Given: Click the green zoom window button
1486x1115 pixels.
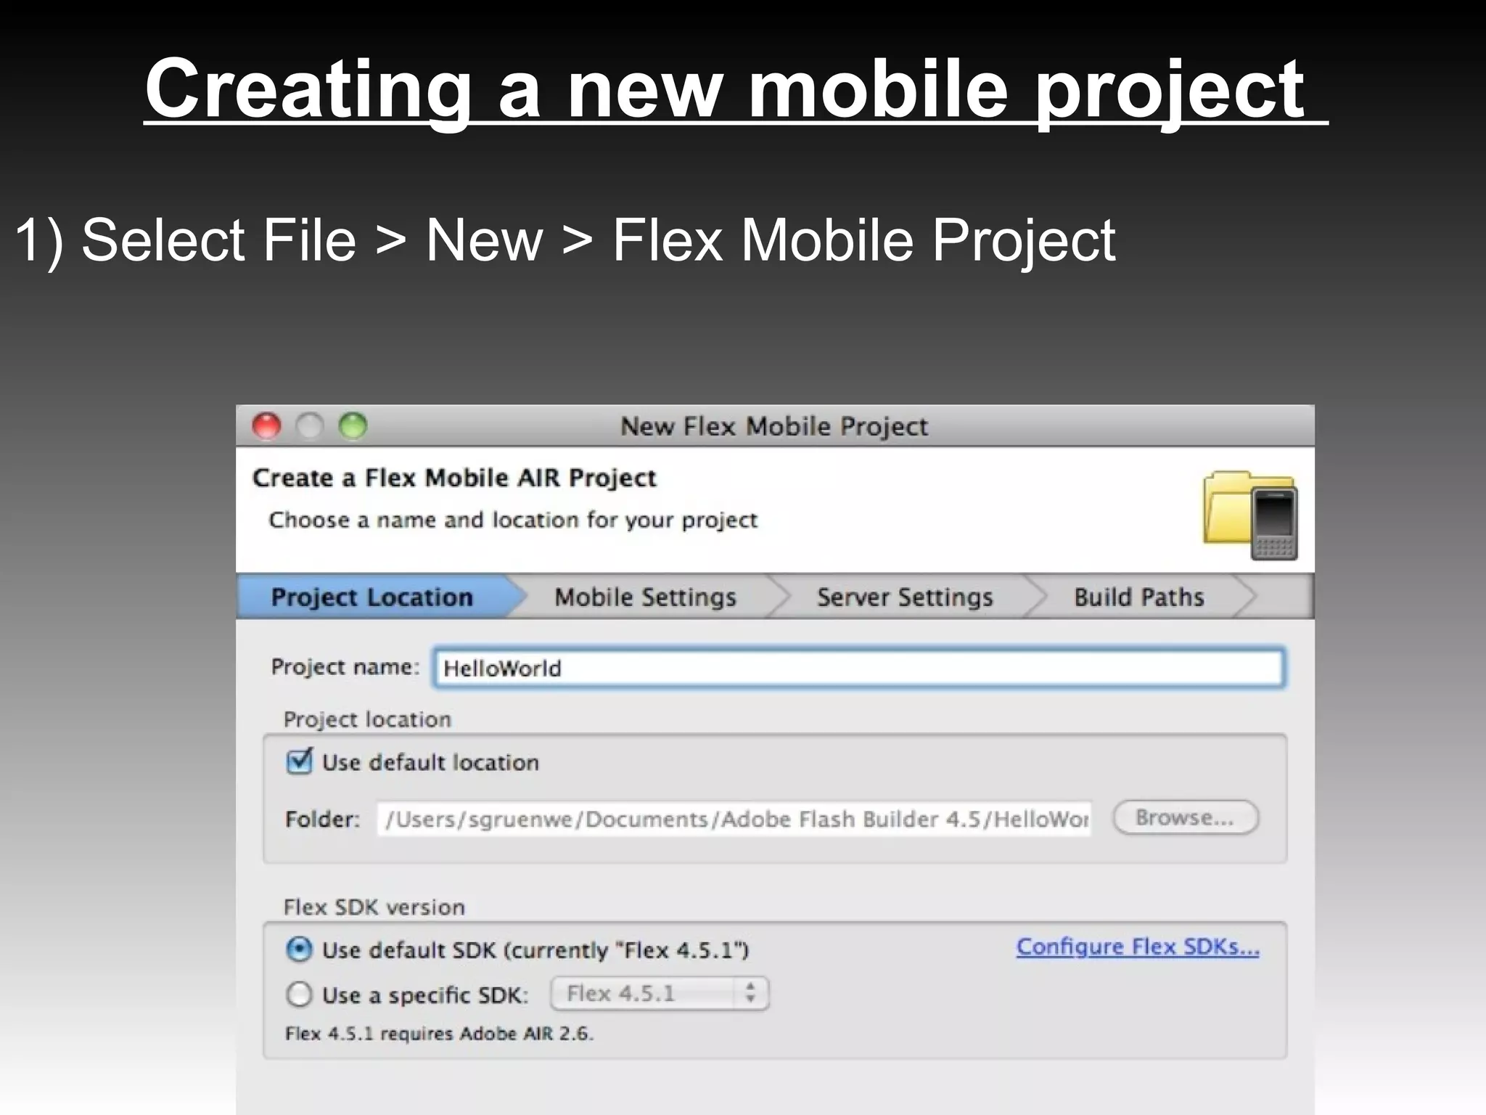Looking at the screenshot, I should tap(353, 426).
